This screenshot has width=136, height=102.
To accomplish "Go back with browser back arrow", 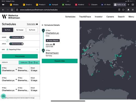I will (3, 10).
